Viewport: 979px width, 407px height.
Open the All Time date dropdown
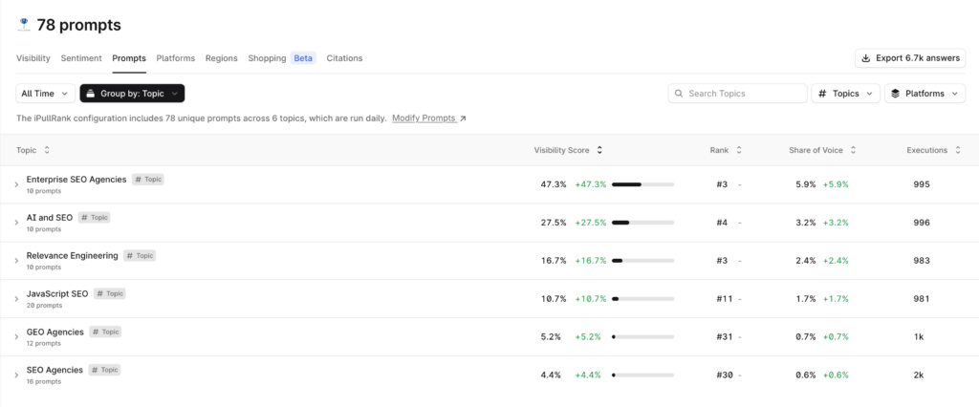[45, 94]
